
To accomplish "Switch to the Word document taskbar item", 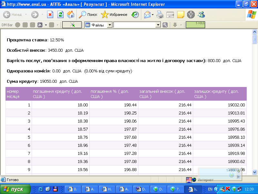I will click(x=141, y=189).
